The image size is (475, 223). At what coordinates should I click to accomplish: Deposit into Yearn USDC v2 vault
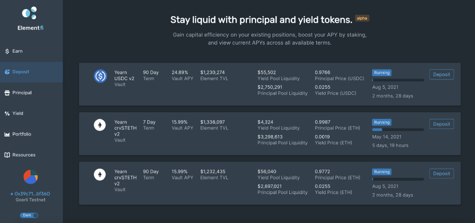click(441, 75)
